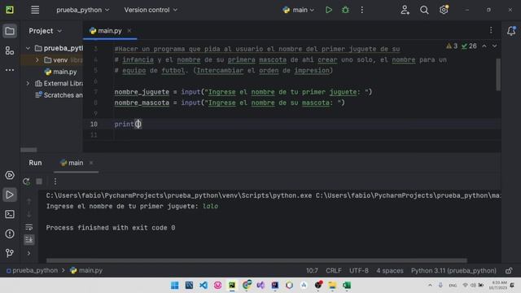521x293 pixels.
Task: Run the main configuration
Action: pos(329,10)
